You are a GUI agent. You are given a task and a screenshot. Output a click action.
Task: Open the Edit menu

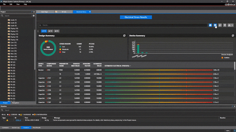tap(11, 4)
